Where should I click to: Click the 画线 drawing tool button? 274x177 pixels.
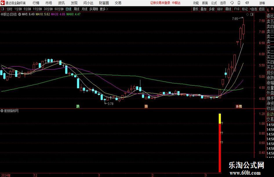(x=228, y=9)
